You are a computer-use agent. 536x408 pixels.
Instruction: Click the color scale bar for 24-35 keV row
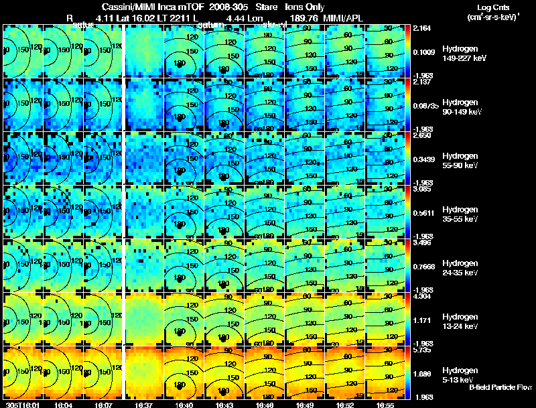coord(407,265)
